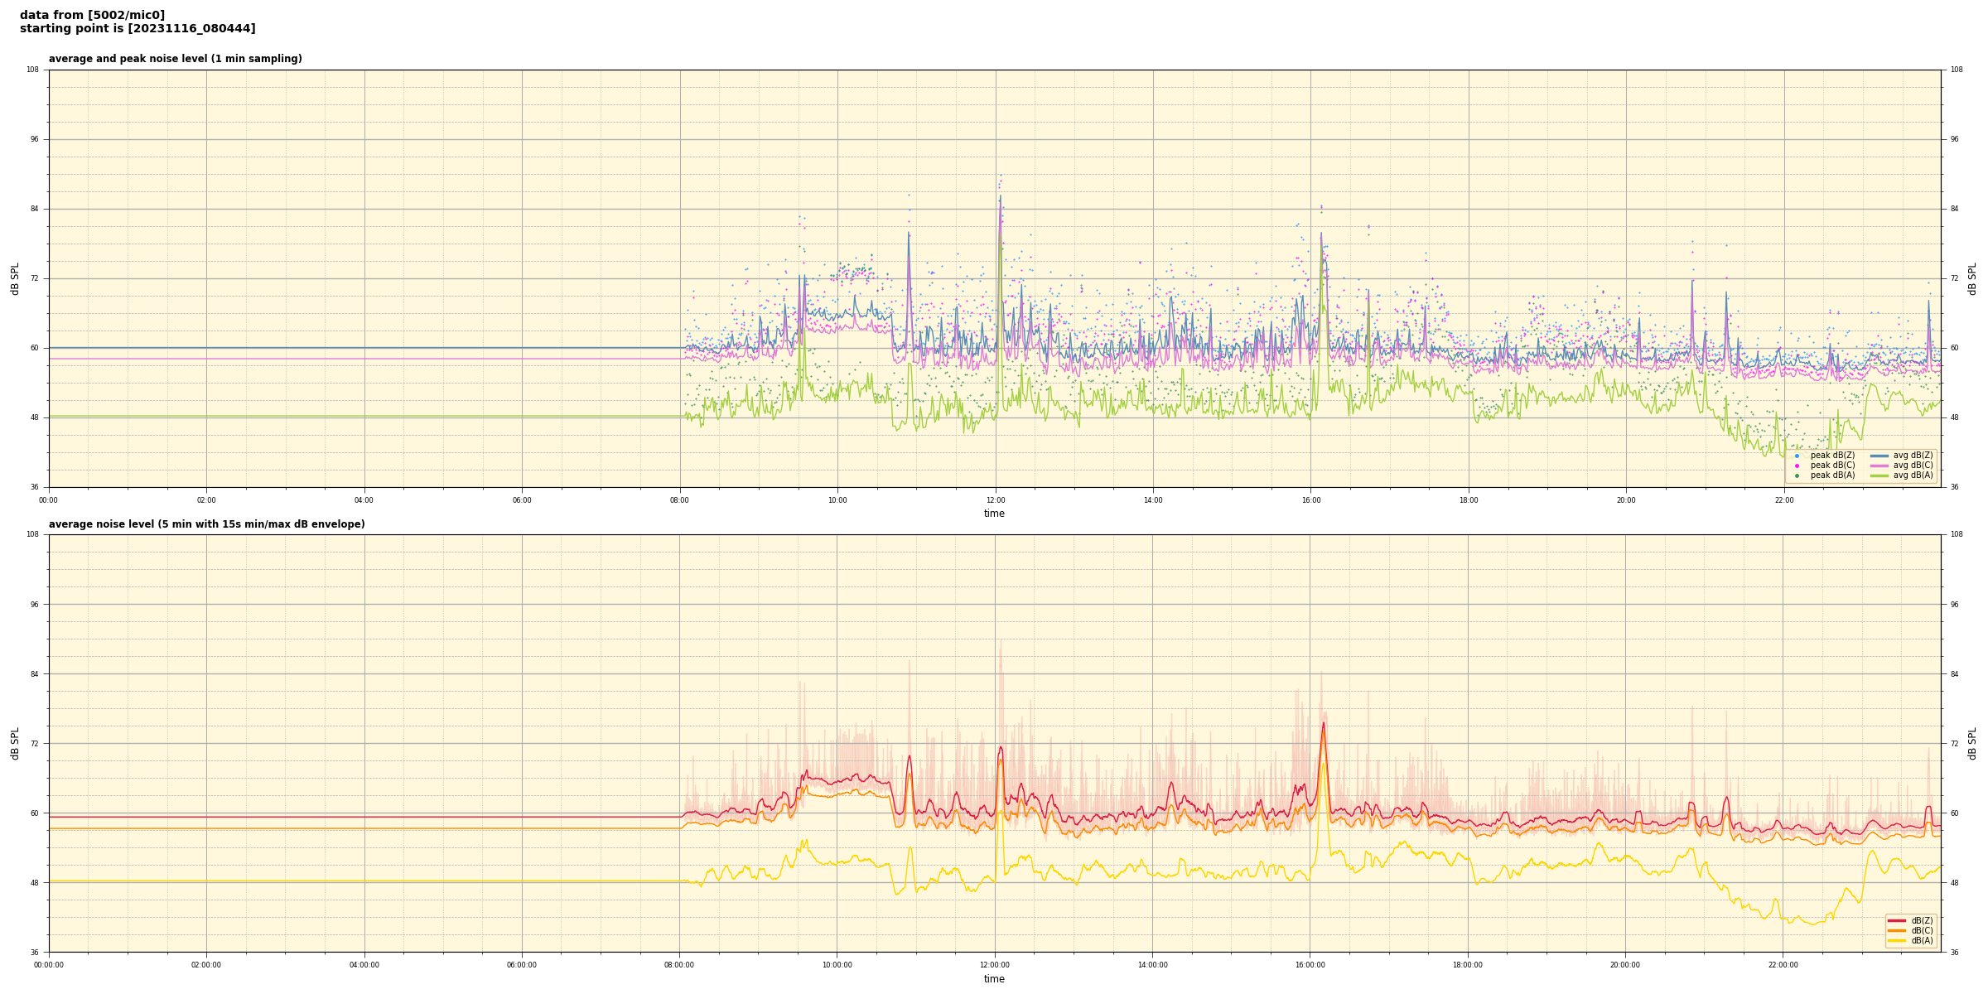Click the 12:00 tick label on top chart
Image resolution: width=1988 pixels, height=994 pixels.
click(995, 500)
